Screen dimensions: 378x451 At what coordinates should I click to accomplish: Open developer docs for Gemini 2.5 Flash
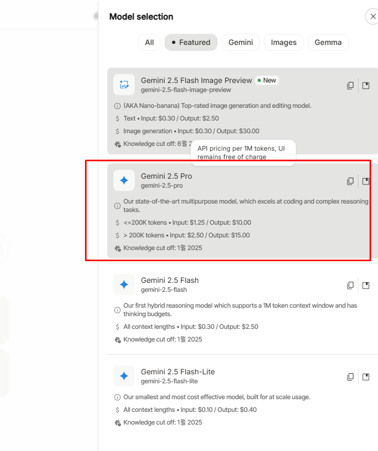[366, 286]
